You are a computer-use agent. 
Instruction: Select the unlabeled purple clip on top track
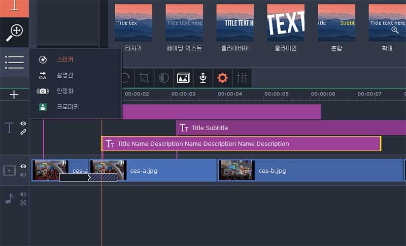(x=222, y=112)
